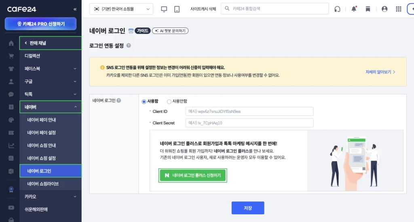414x222 pixels.
Task: Click AI 챗봇 문의하기 button
Action: pos(170,31)
